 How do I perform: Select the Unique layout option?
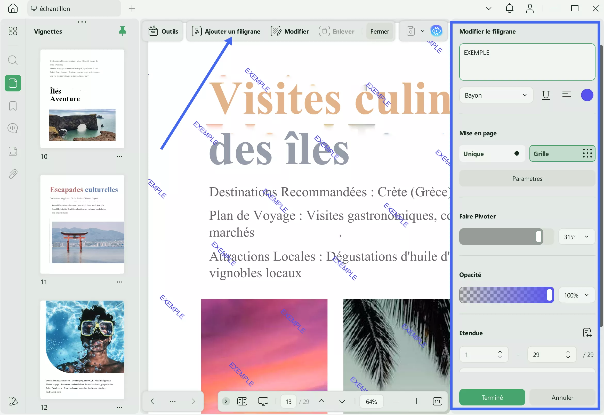492,154
